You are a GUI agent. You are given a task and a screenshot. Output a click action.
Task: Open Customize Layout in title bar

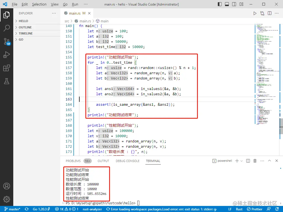241,4
